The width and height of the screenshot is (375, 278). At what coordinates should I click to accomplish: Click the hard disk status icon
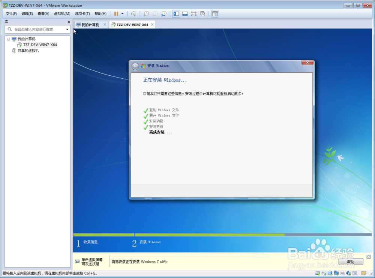(x=318, y=273)
